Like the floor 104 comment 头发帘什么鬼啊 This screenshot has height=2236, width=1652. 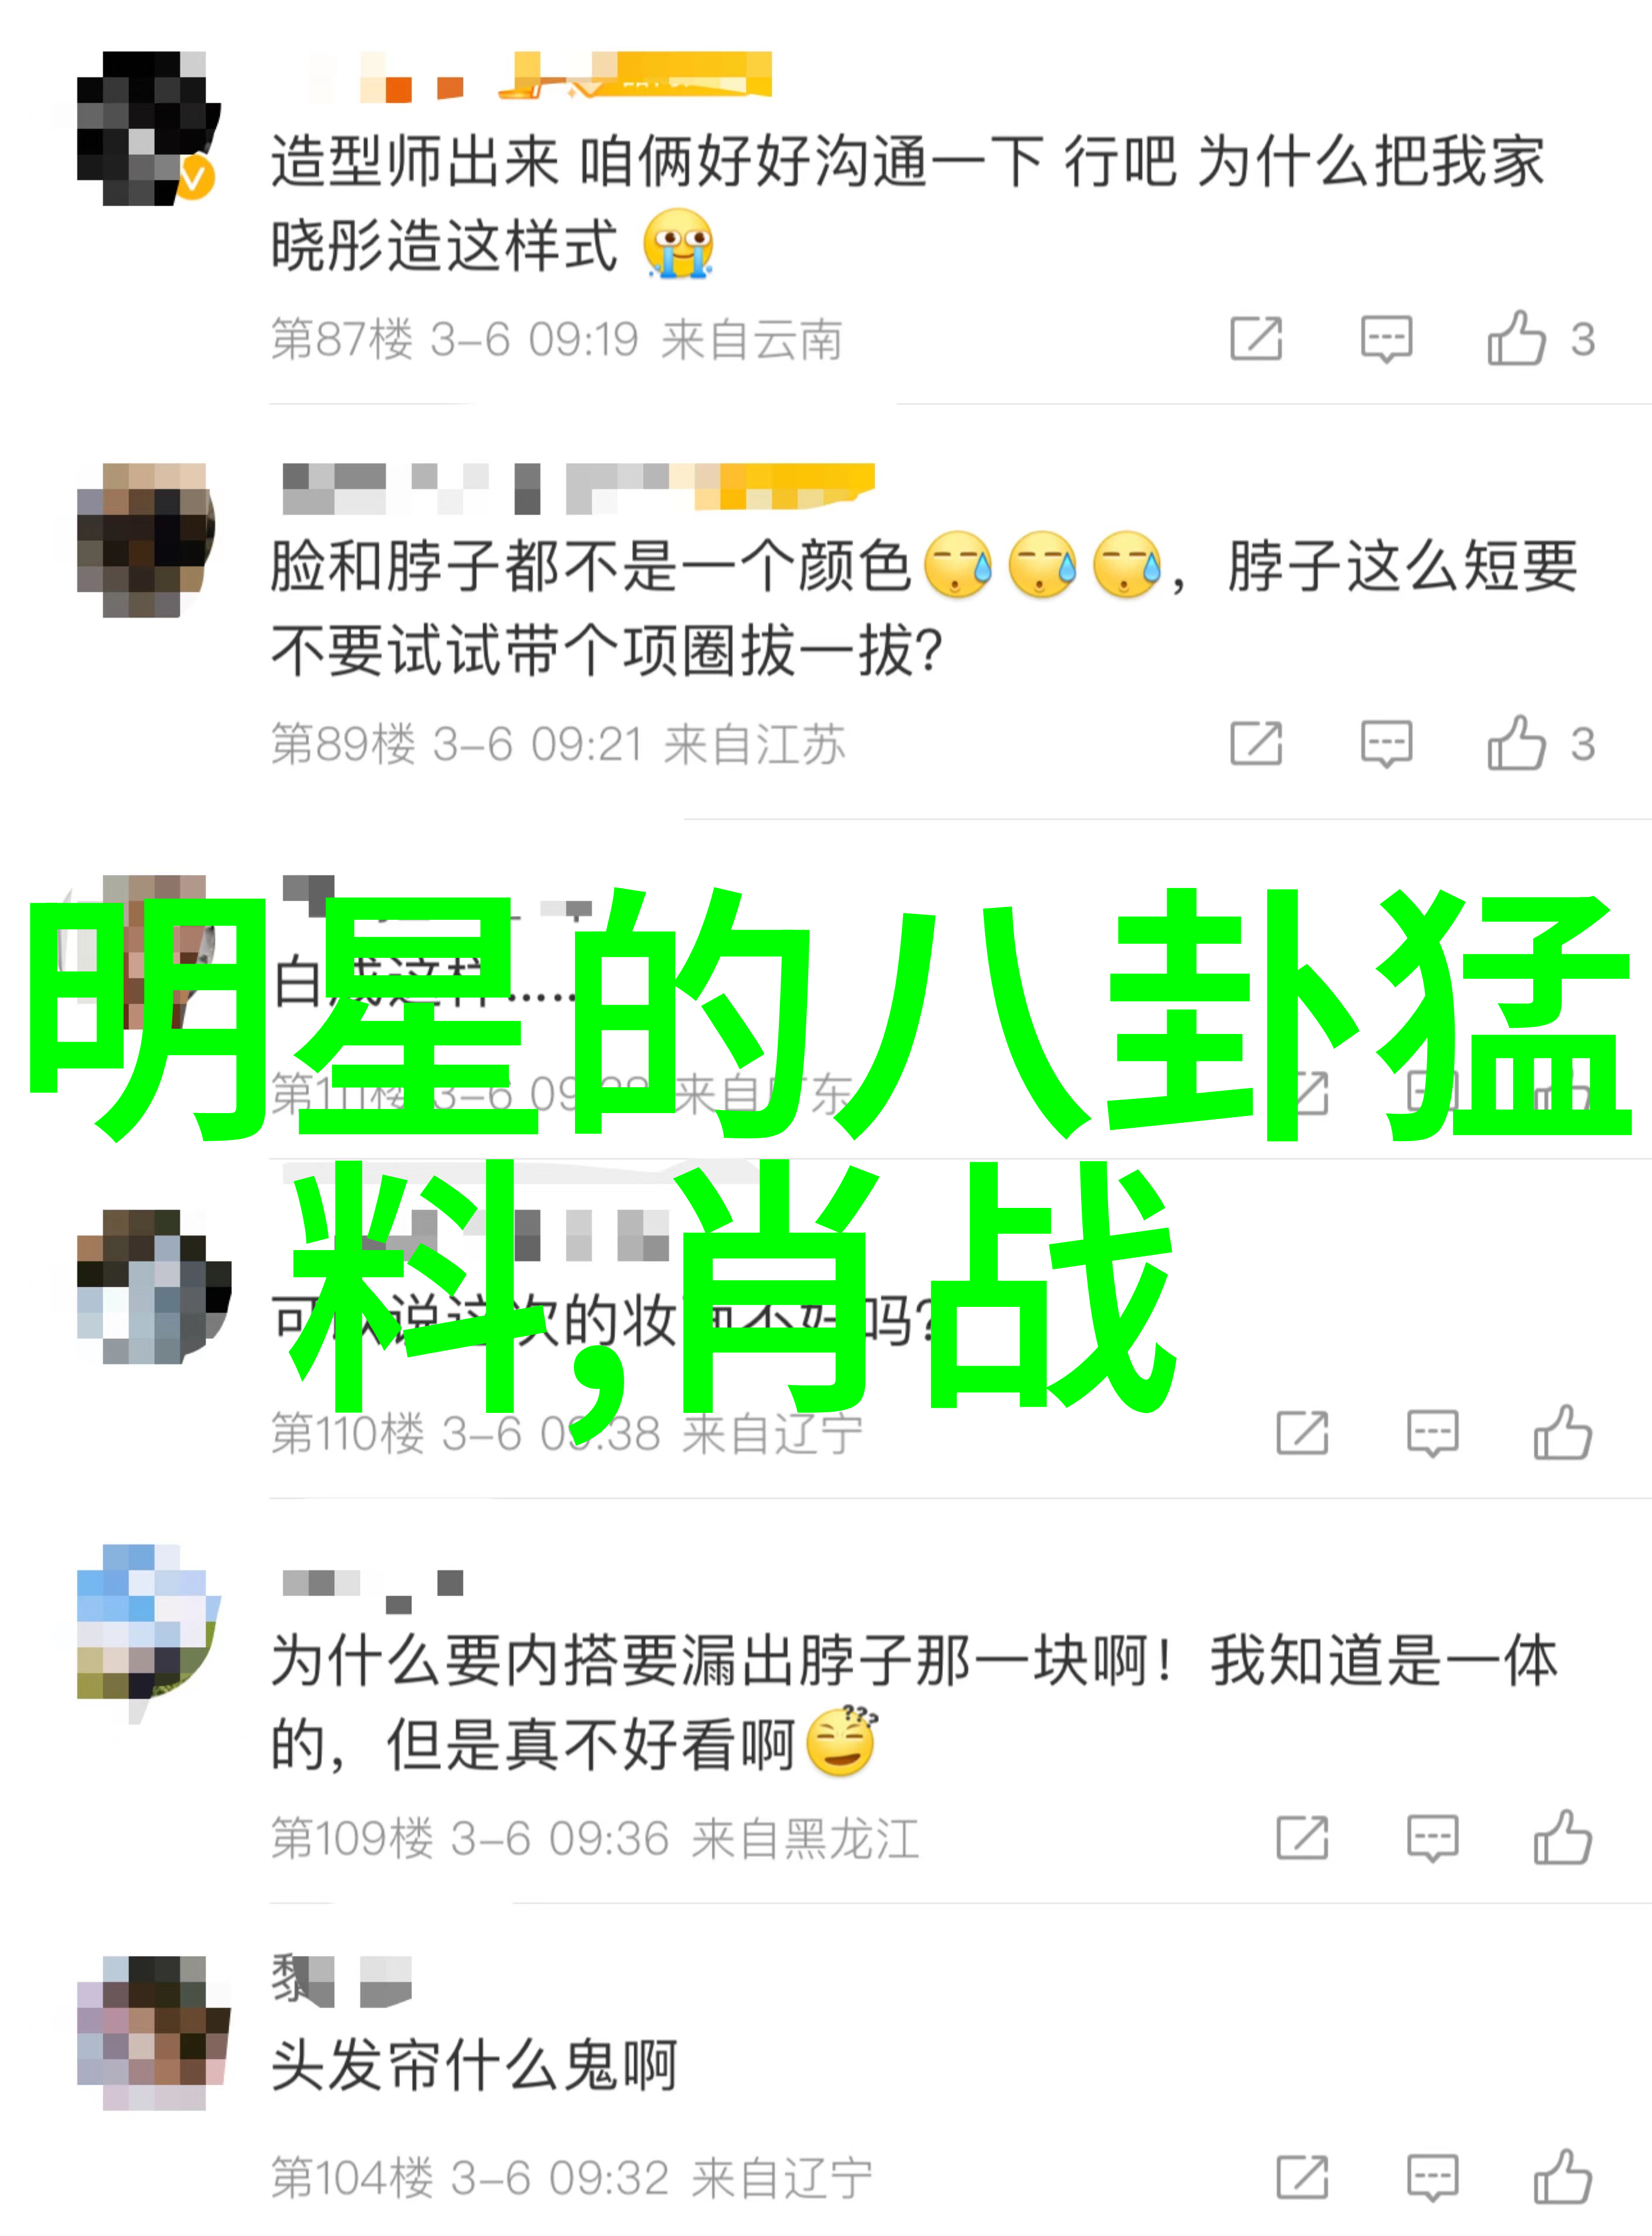1562,2177
